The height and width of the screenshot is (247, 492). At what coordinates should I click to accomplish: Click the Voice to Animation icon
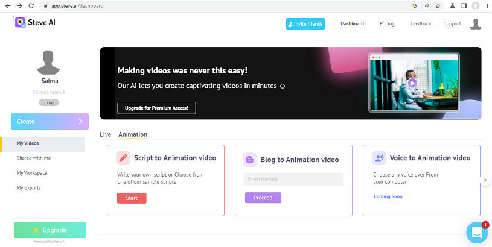(379, 158)
